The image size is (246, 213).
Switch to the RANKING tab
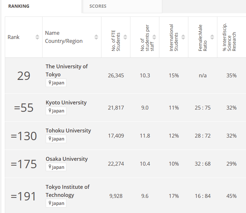tap(19, 6)
